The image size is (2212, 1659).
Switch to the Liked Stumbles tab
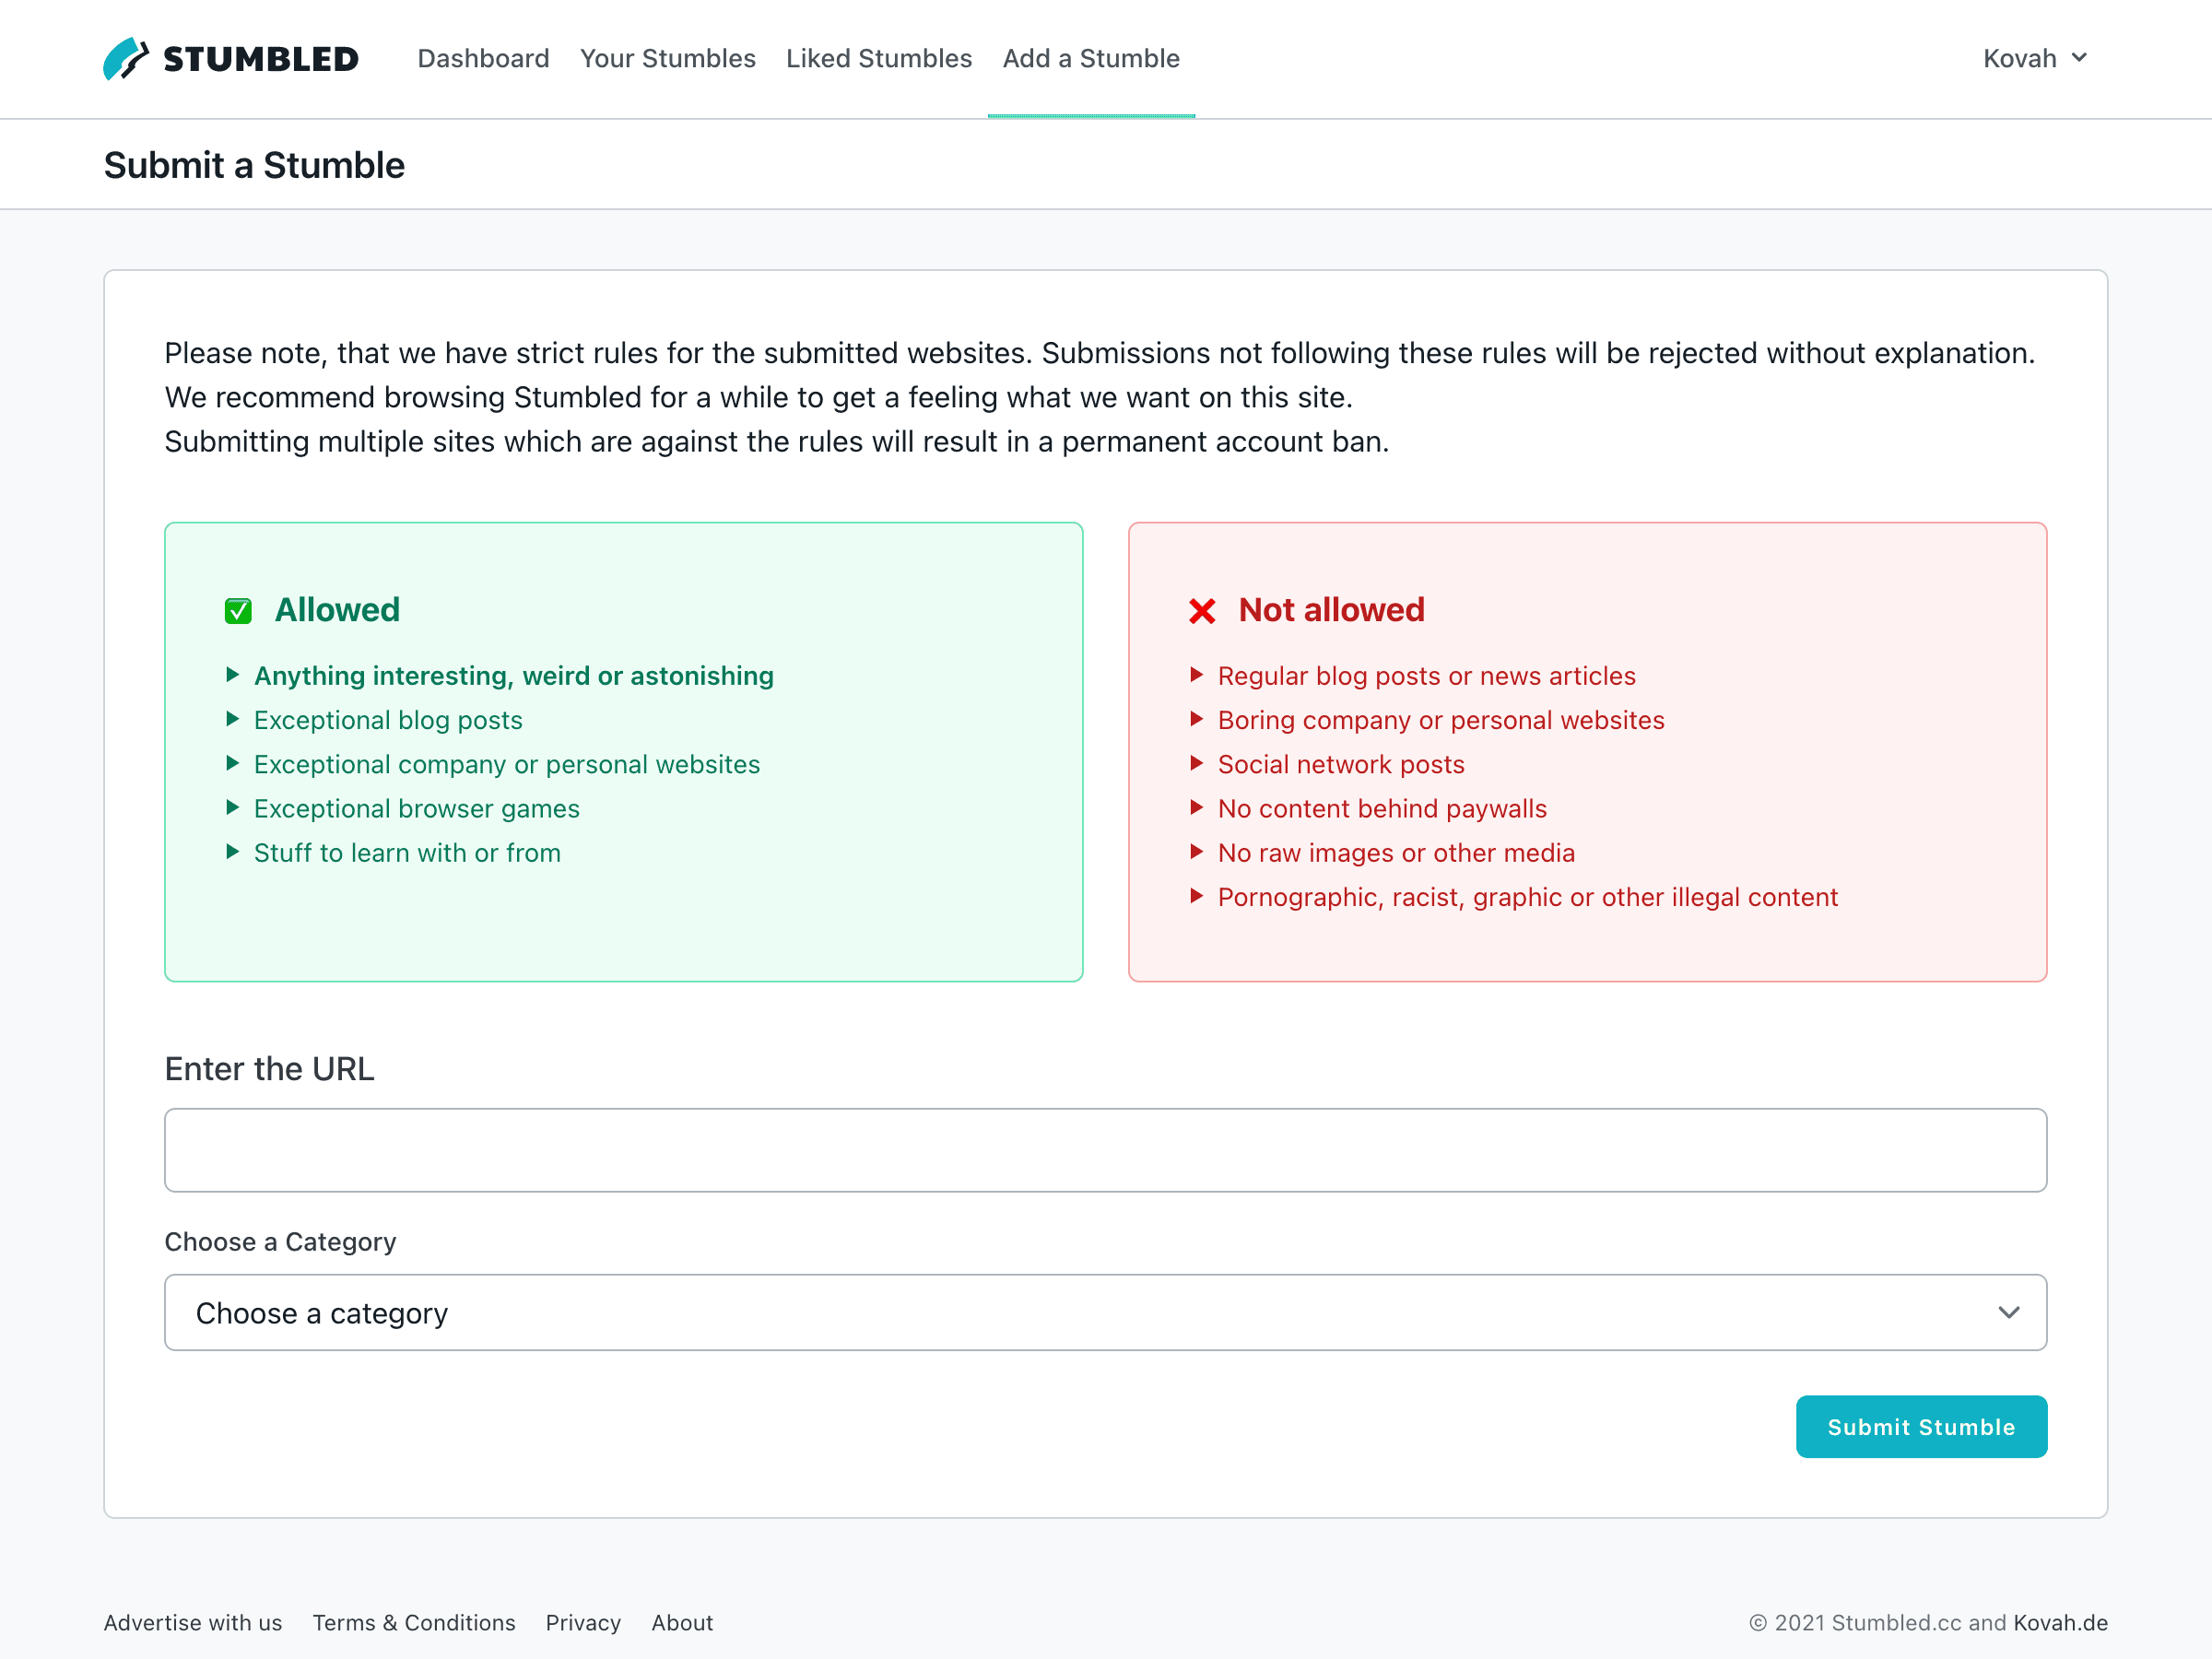tap(878, 59)
